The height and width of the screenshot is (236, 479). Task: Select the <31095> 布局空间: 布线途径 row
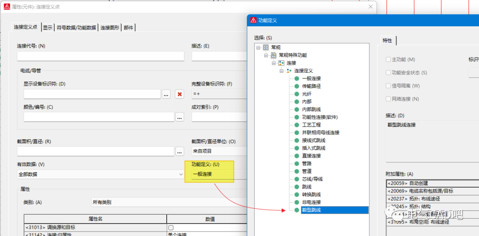(432, 222)
